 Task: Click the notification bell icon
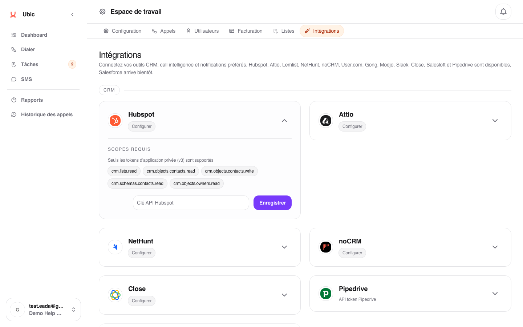pos(503,12)
